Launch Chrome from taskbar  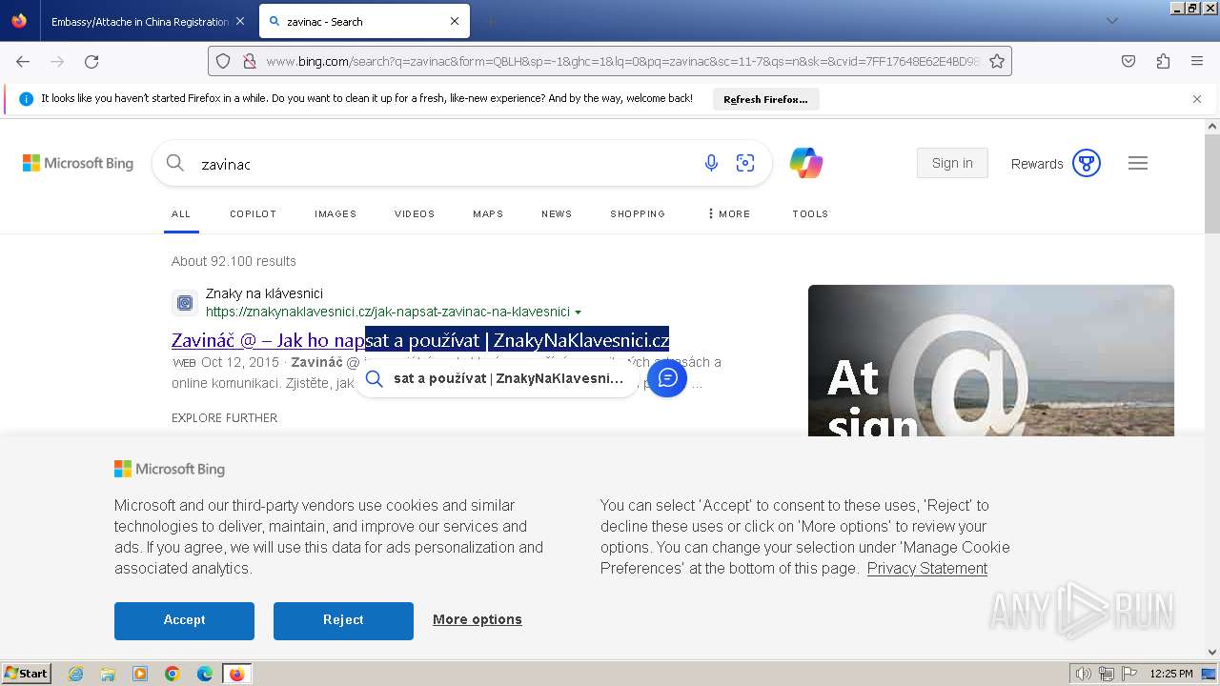(x=173, y=674)
